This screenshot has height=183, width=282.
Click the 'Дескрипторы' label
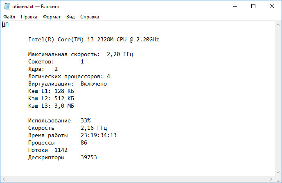[x=46, y=158]
